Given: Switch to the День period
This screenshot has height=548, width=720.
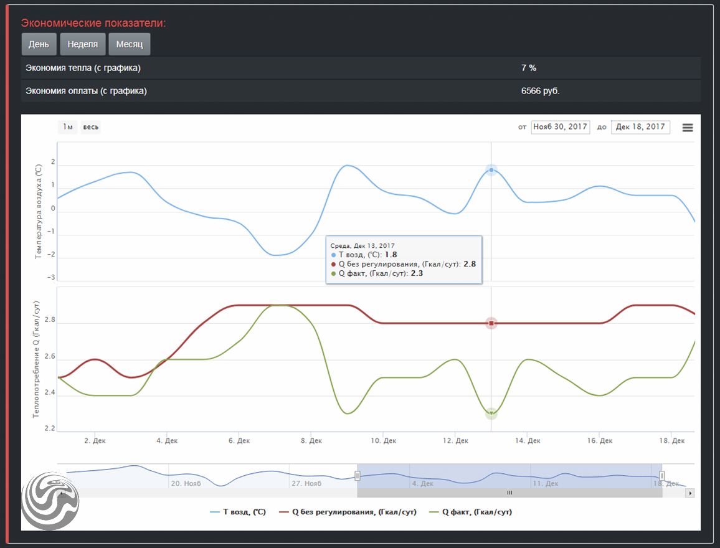Looking at the screenshot, I should [x=39, y=44].
